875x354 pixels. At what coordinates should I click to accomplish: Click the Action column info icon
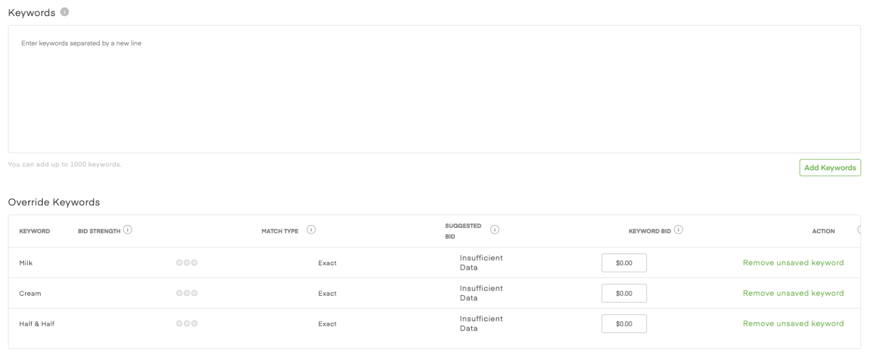pyautogui.click(x=859, y=230)
